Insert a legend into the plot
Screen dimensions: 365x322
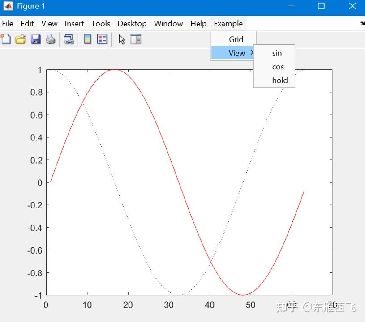point(102,39)
